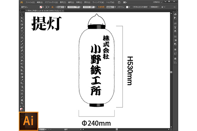Image resolution: width=197 pixels, height=131 pixels.
Task: Open the ウィンドウ(W) menu
Action: (x=98, y=2)
